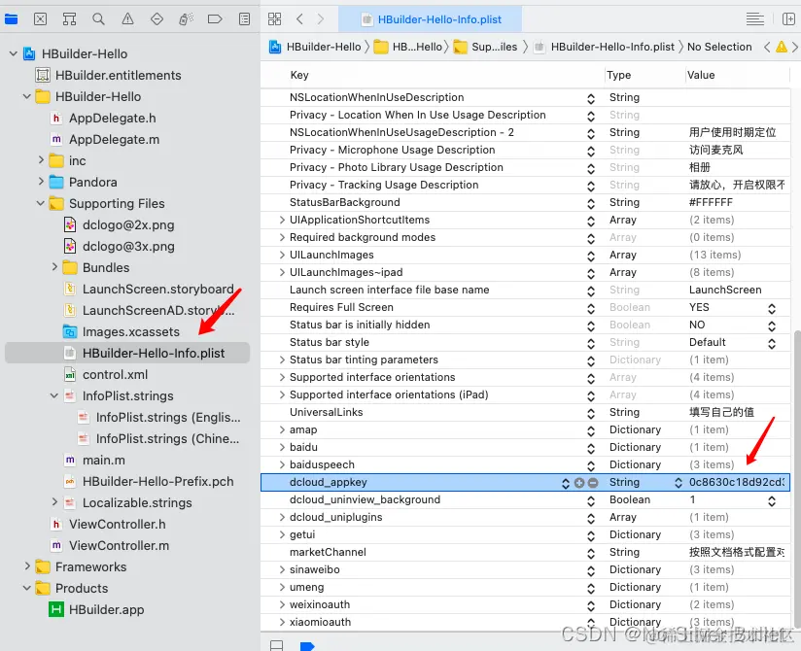This screenshot has height=651, width=801.
Task: Collapse the HBuilder-Hello project root
Action: tap(14, 53)
